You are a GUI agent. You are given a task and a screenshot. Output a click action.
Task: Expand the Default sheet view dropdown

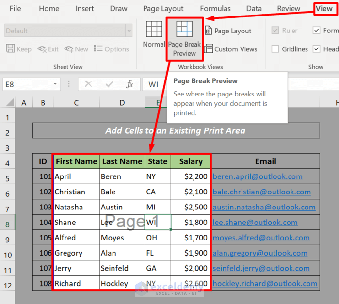(x=129, y=31)
